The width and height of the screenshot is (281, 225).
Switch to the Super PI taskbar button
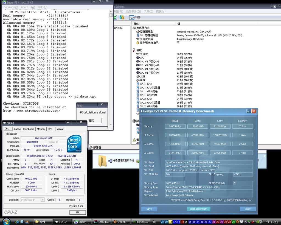click(82, 222)
